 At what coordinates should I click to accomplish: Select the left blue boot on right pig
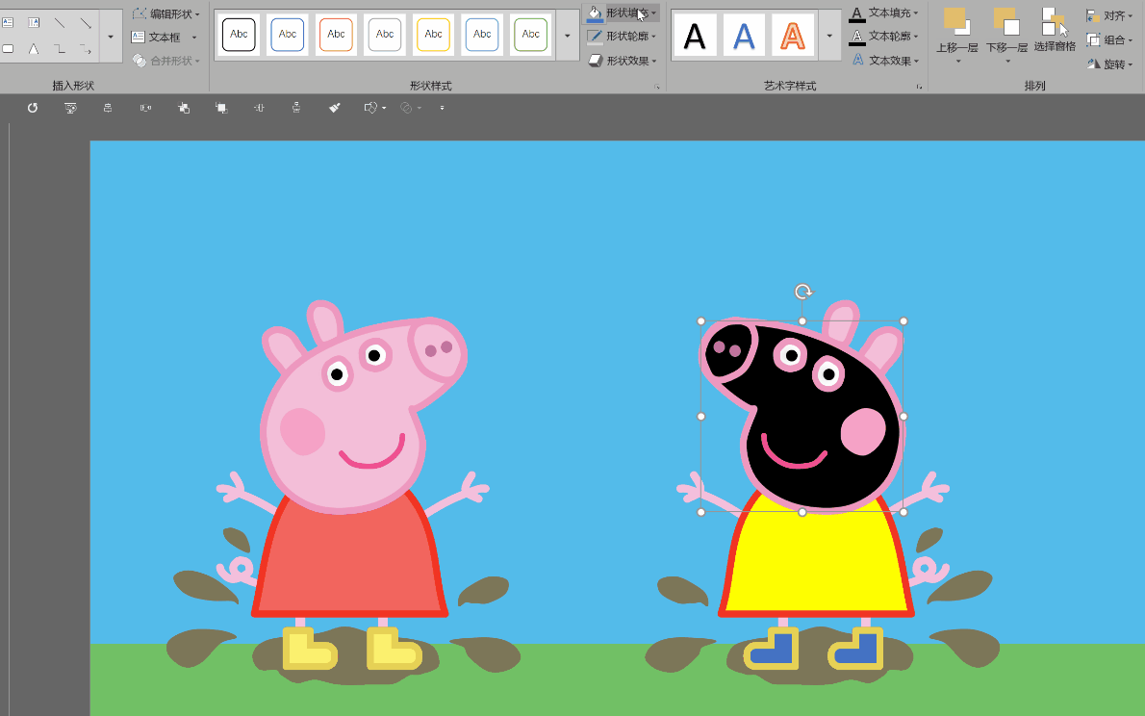[x=772, y=648]
